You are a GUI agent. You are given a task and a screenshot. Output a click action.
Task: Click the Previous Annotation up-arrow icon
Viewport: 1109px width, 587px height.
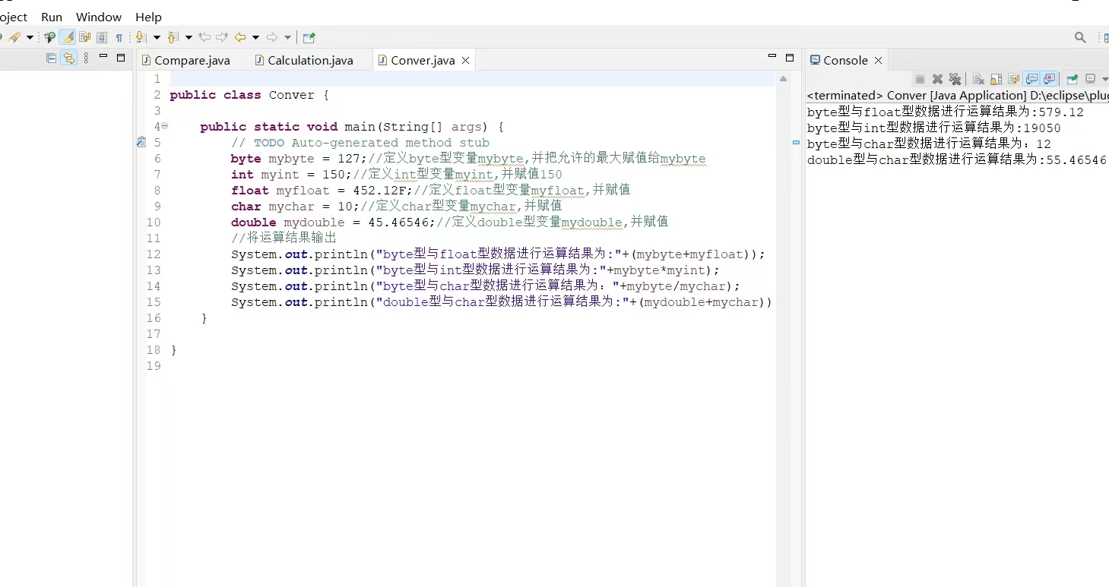(x=173, y=37)
